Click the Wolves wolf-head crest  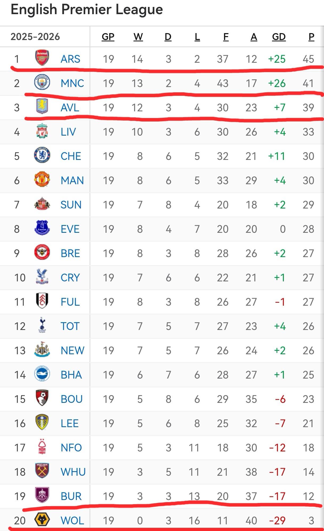point(42,520)
